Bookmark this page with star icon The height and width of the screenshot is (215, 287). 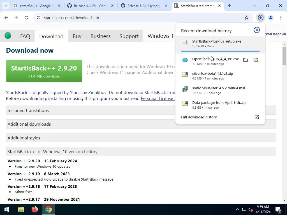(247, 18)
